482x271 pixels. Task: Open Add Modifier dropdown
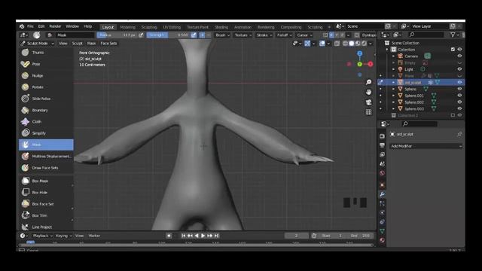point(426,146)
